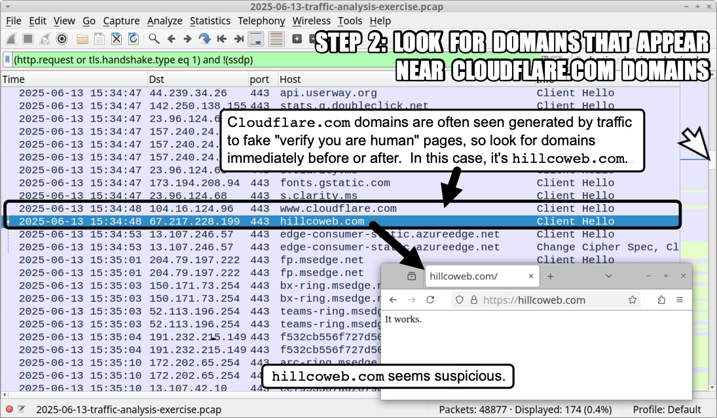Open capture file properties icon in status bar
Viewport: 717px width, 418px height.
pyautogui.click(x=21, y=409)
